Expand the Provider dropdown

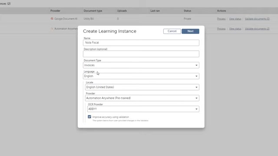tap(142, 98)
